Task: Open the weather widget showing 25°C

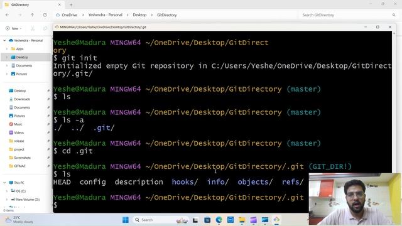Action: tap(19, 220)
